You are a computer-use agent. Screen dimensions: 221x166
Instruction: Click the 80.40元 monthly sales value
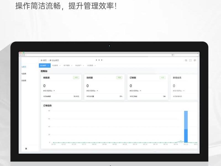pos(77,96)
